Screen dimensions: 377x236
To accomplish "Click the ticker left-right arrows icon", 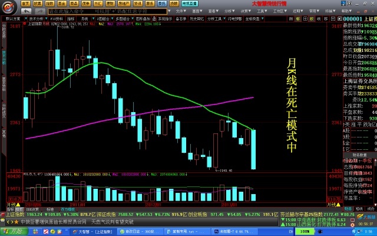I will tap(10, 222).
